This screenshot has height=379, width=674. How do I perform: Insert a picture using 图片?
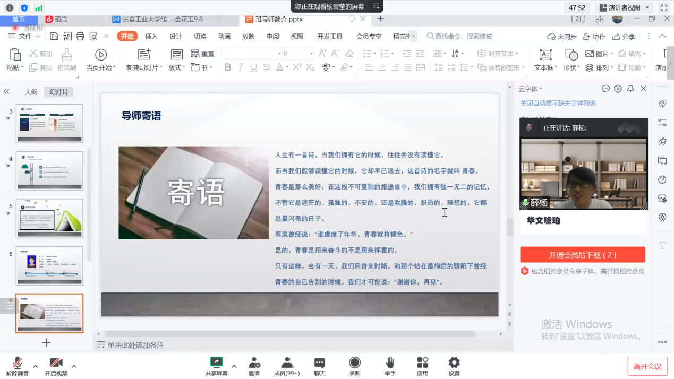tap(601, 53)
